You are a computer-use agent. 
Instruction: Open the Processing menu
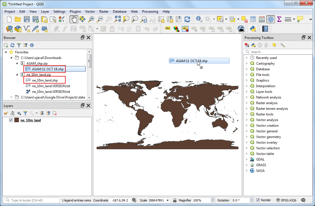point(150,12)
